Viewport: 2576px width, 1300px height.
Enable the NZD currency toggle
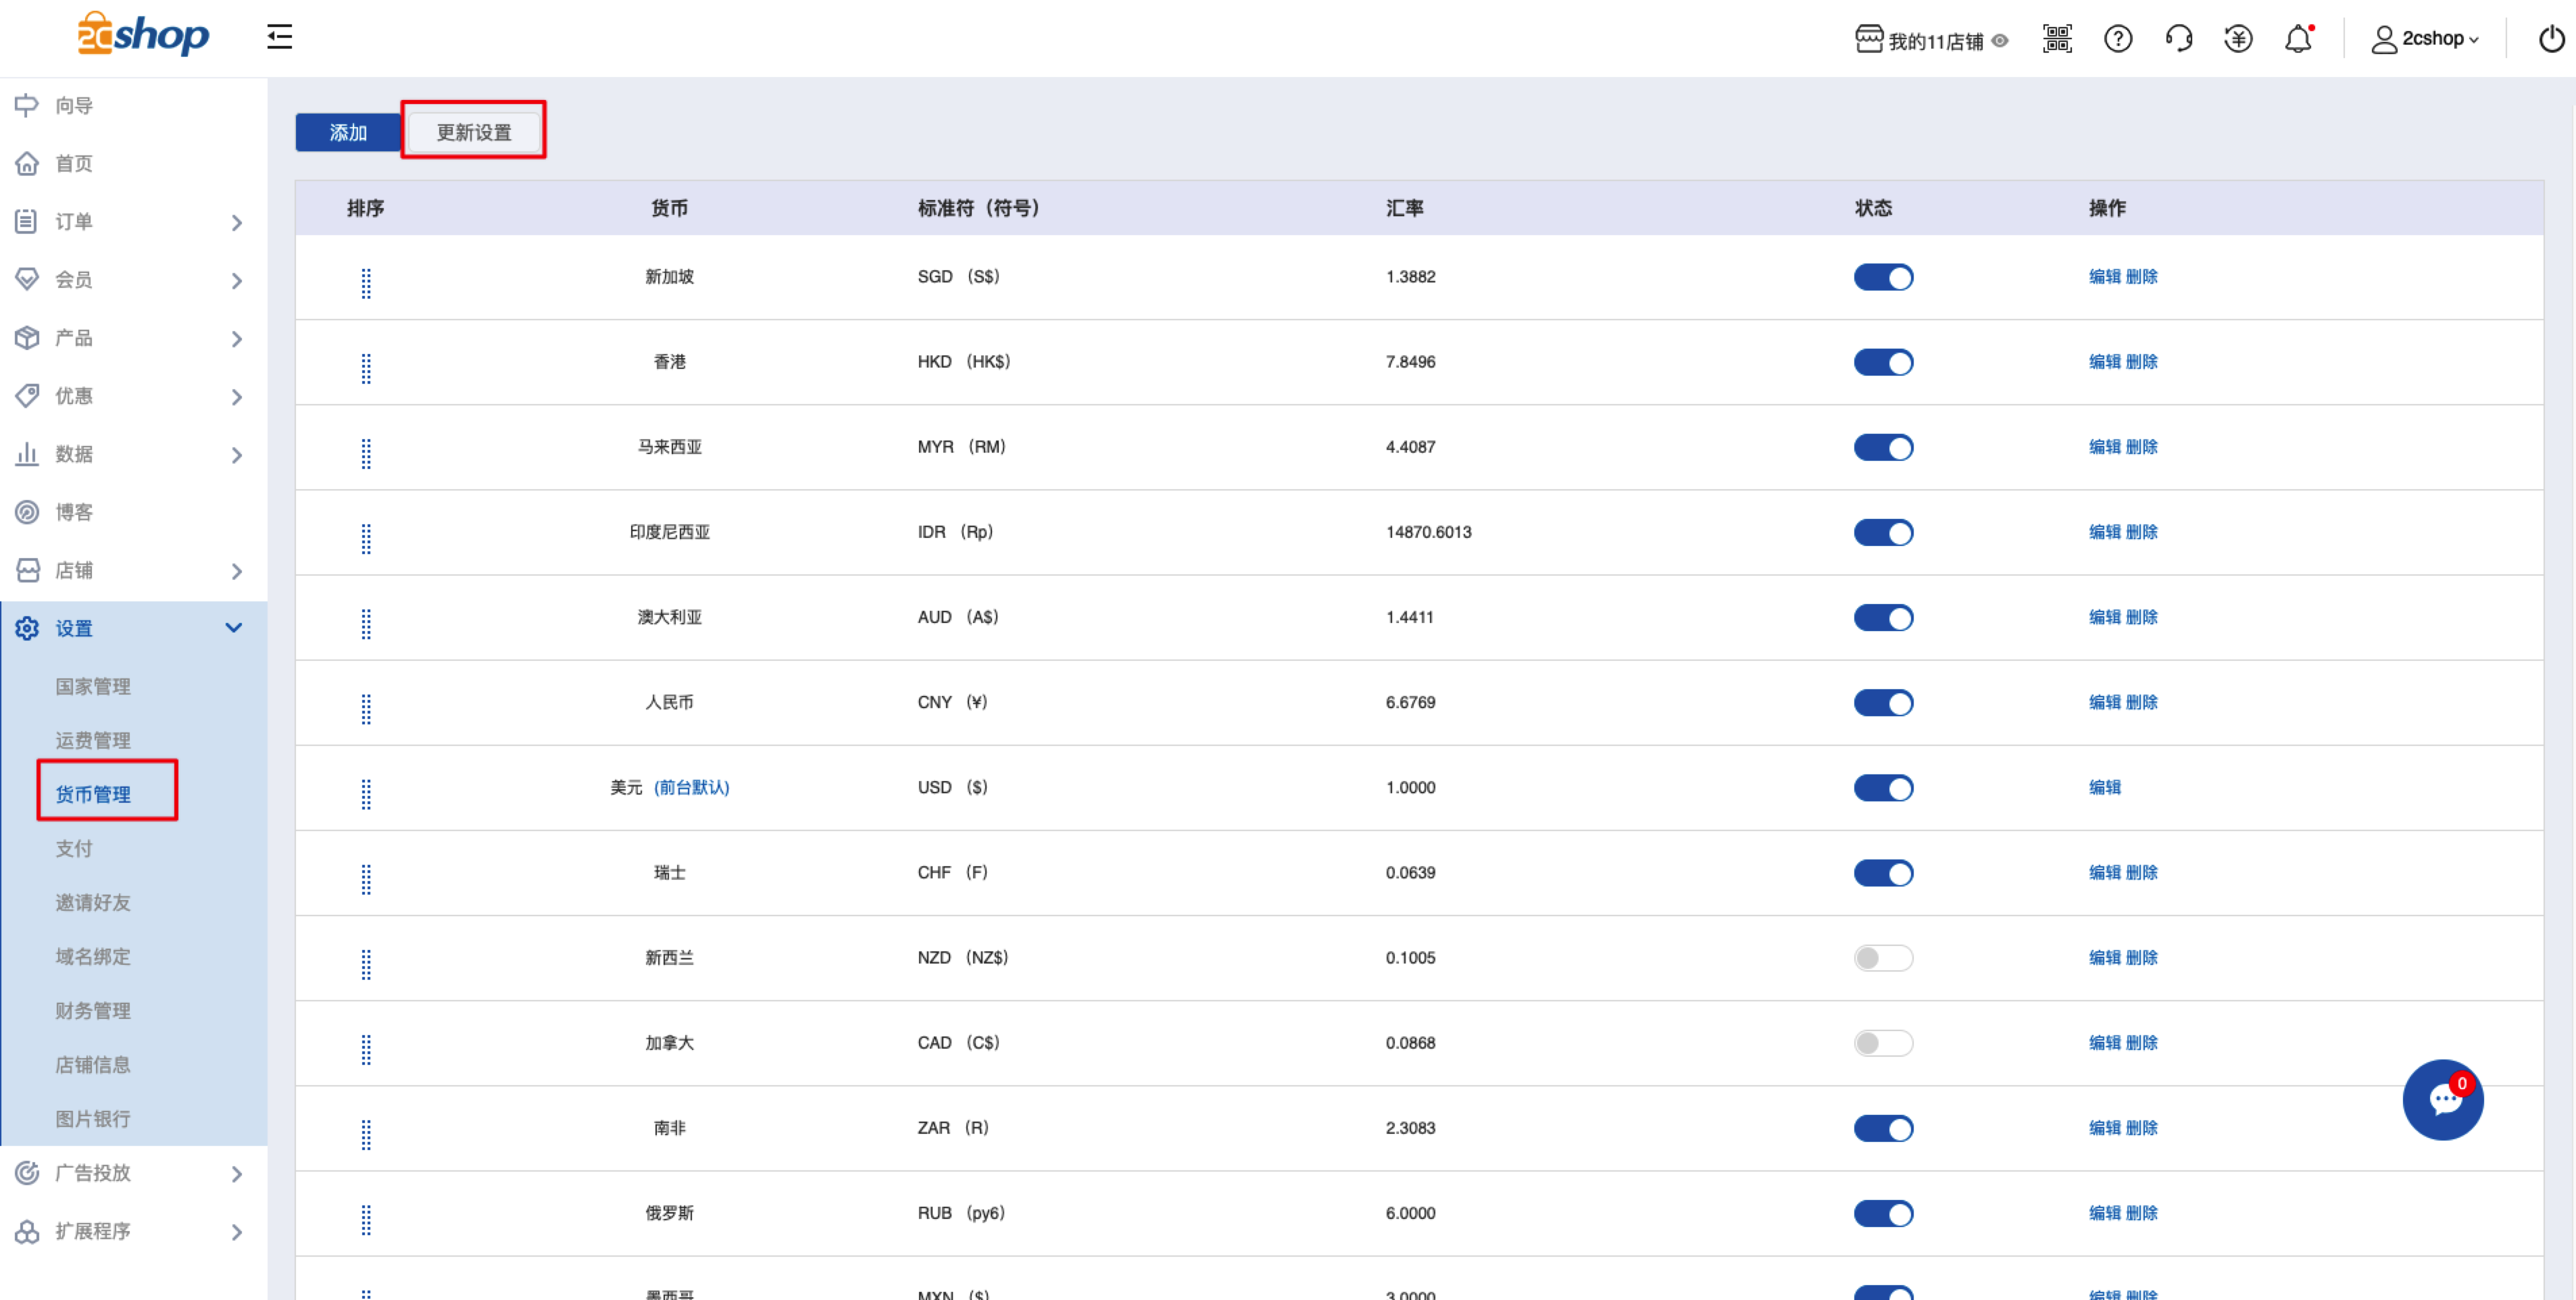pyautogui.click(x=1883, y=958)
